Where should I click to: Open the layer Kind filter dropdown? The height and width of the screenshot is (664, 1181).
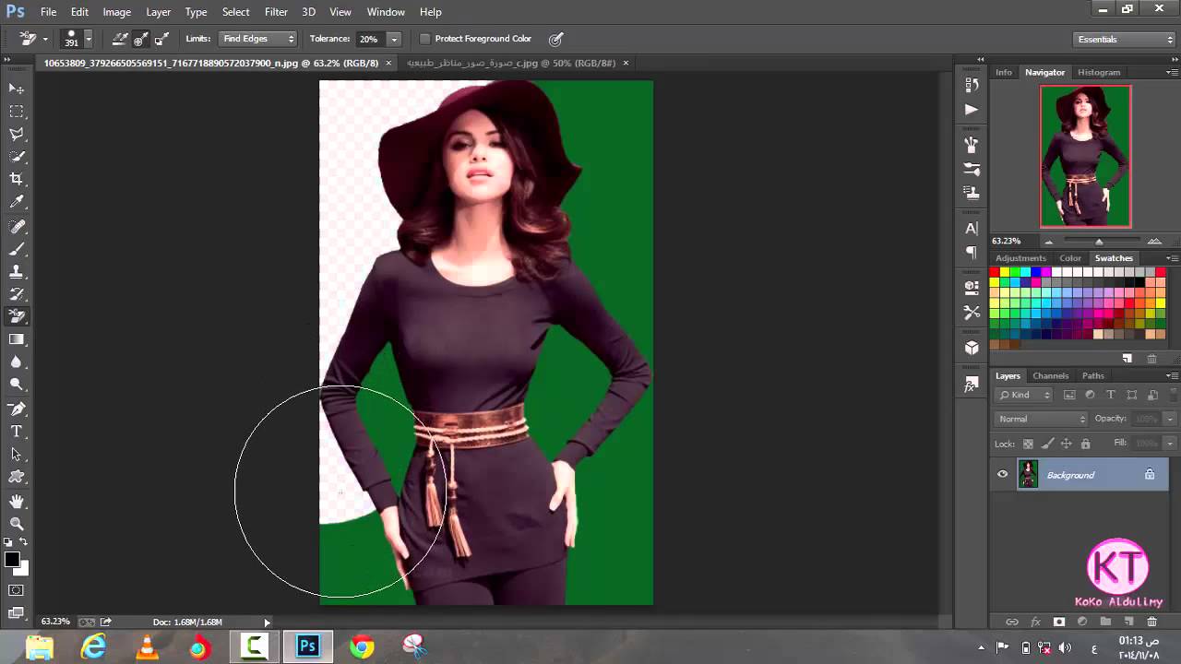coord(1024,395)
